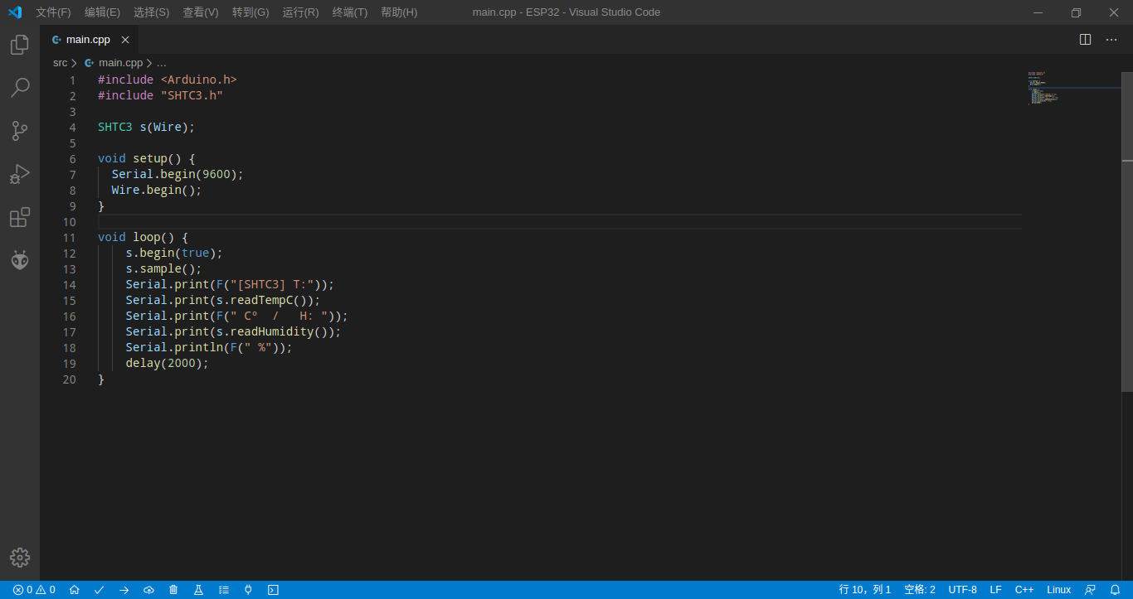Image resolution: width=1133 pixels, height=599 pixels.
Task: Click the PlatformIO Build checkmark icon
Action: coord(100,590)
